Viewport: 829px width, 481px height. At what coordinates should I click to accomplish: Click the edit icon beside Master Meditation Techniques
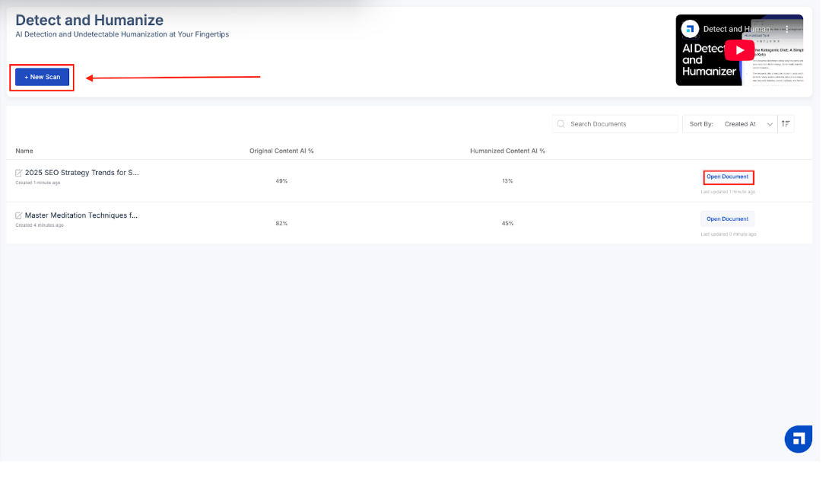(x=19, y=215)
